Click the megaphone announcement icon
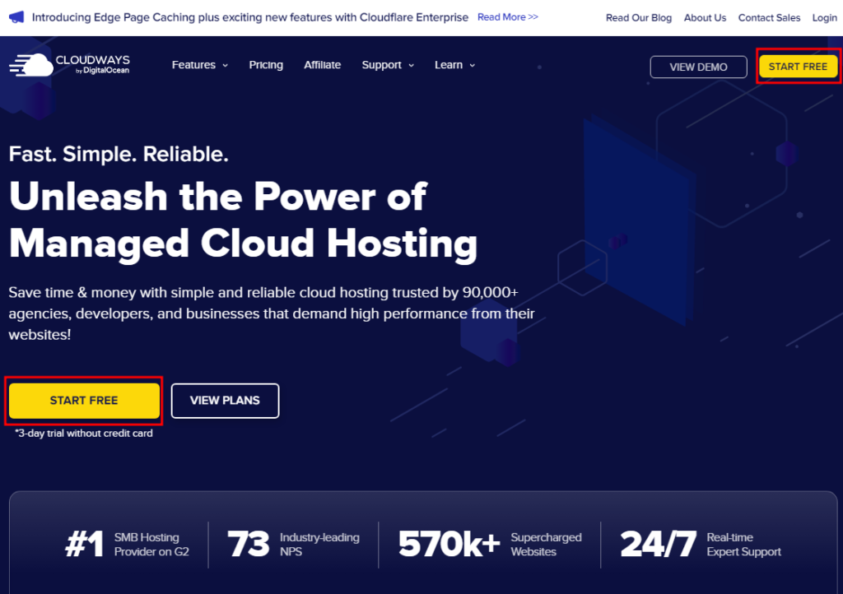Viewport: 843px width, 594px height. pyautogui.click(x=16, y=17)
